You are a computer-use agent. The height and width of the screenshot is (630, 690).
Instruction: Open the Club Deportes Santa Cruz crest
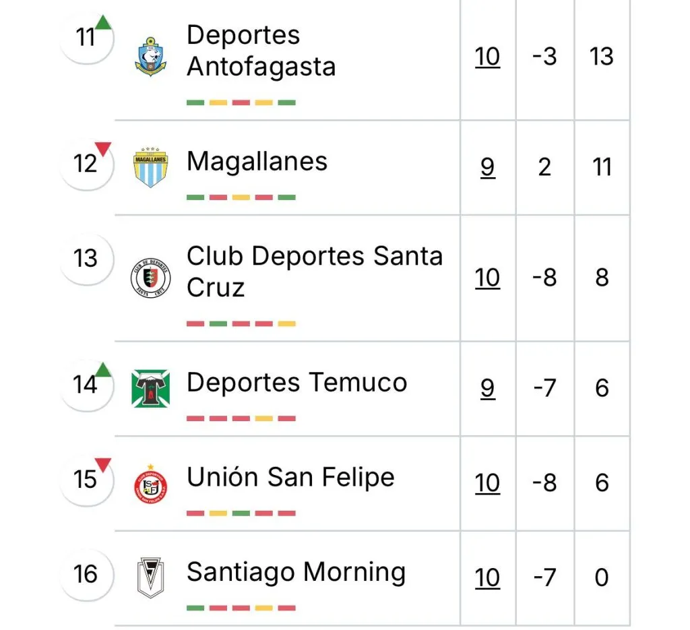tap(150, 278)
